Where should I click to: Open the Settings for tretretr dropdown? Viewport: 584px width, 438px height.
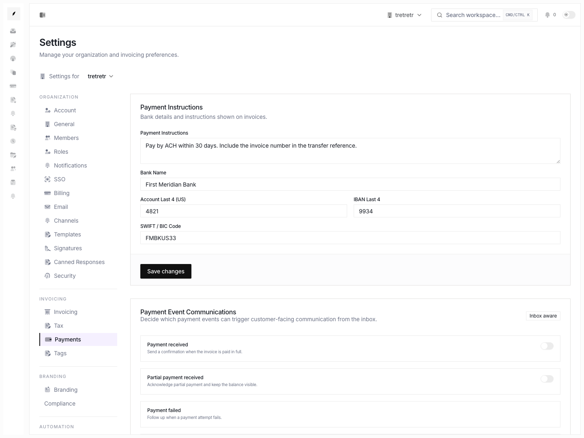pyautogui.click(x=101, y=76)
